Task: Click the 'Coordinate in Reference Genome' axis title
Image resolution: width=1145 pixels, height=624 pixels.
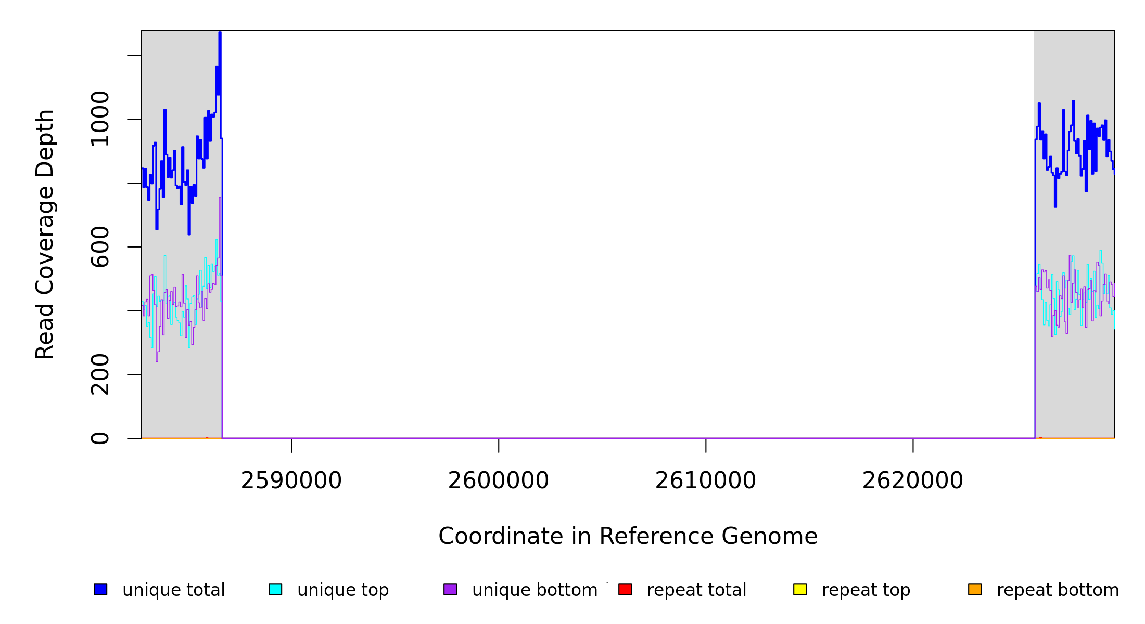Action: (628, 537)
